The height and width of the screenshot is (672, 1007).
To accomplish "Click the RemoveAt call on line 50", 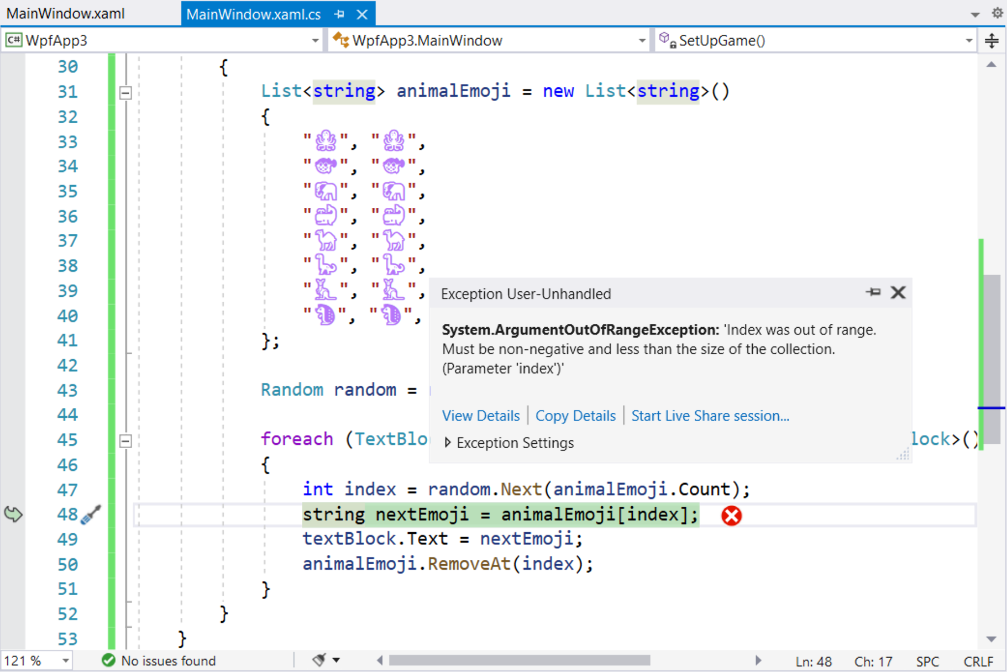I will [x=469, y=564].
